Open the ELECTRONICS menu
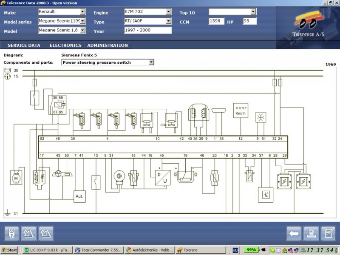The width and height of the screenshot is (340, 255). point(65,45)
